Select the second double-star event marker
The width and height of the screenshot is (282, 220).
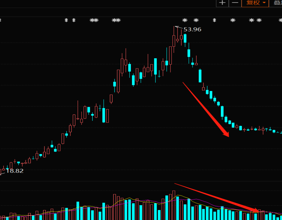[x=116, y=20]
